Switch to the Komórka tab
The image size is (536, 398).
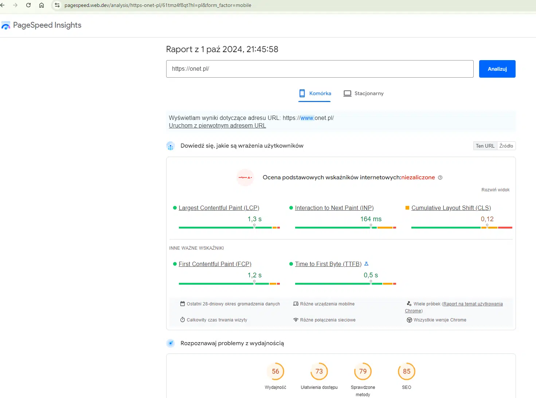[x=315, y=93]
